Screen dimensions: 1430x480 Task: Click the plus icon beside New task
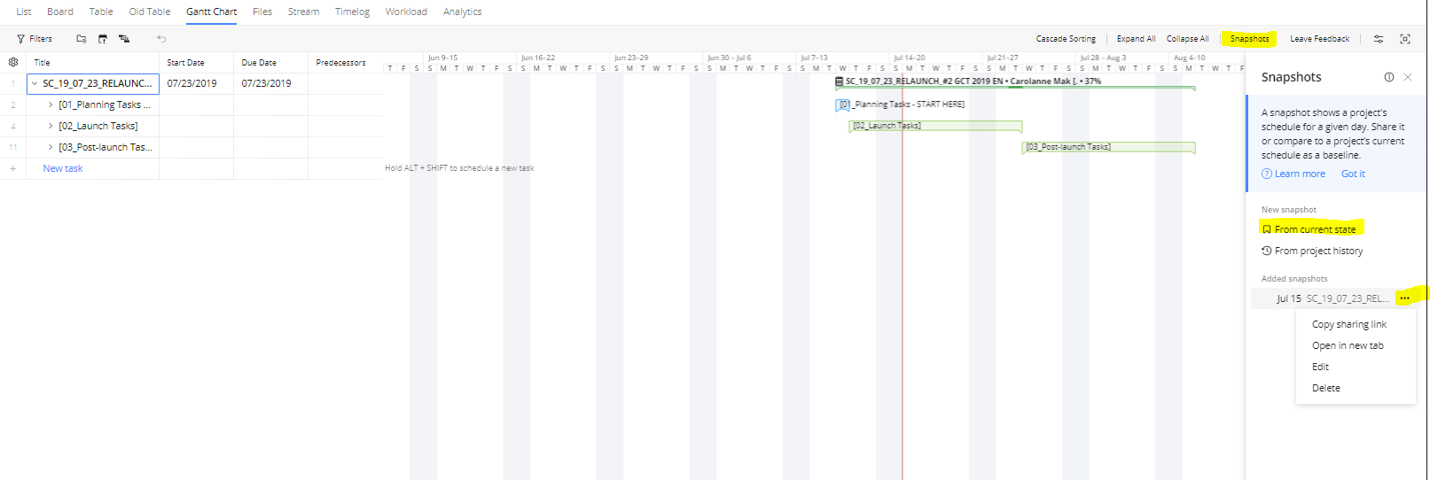pyautogui.click(x=12, y=168)
